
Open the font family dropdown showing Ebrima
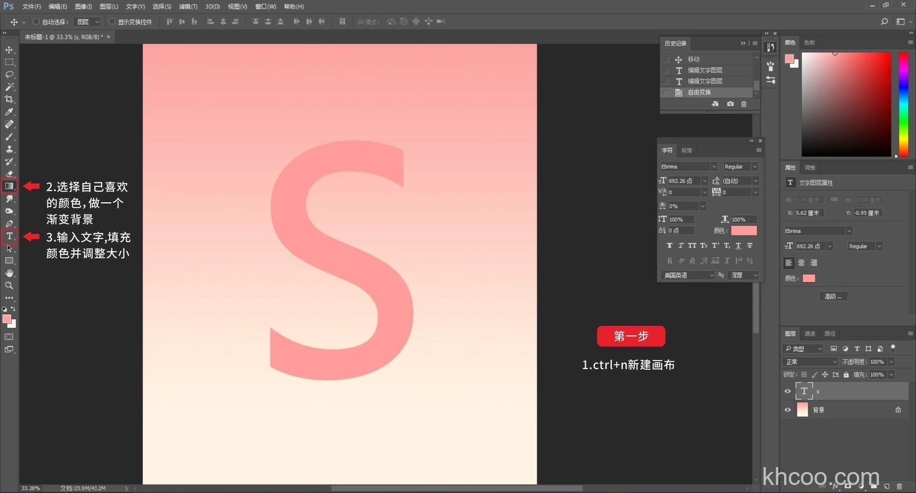[x=713, y=166]
